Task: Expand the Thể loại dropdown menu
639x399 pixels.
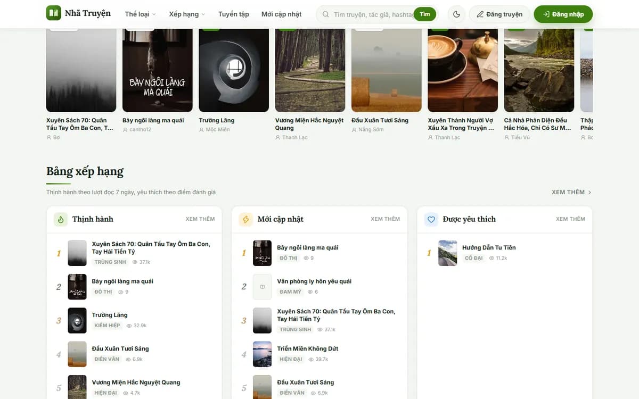Action: click(141, 14)
